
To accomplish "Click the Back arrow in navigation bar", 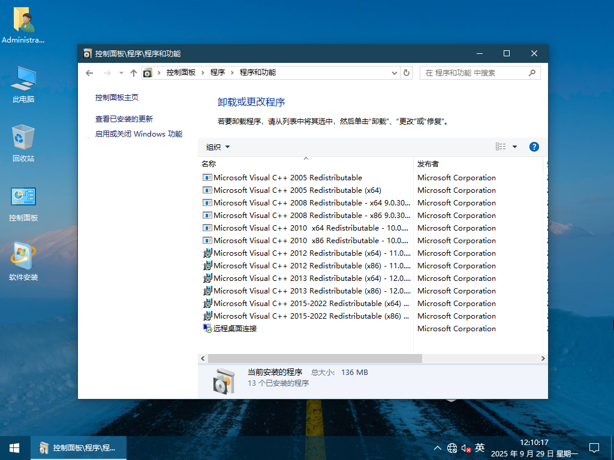I will point(89,72).
